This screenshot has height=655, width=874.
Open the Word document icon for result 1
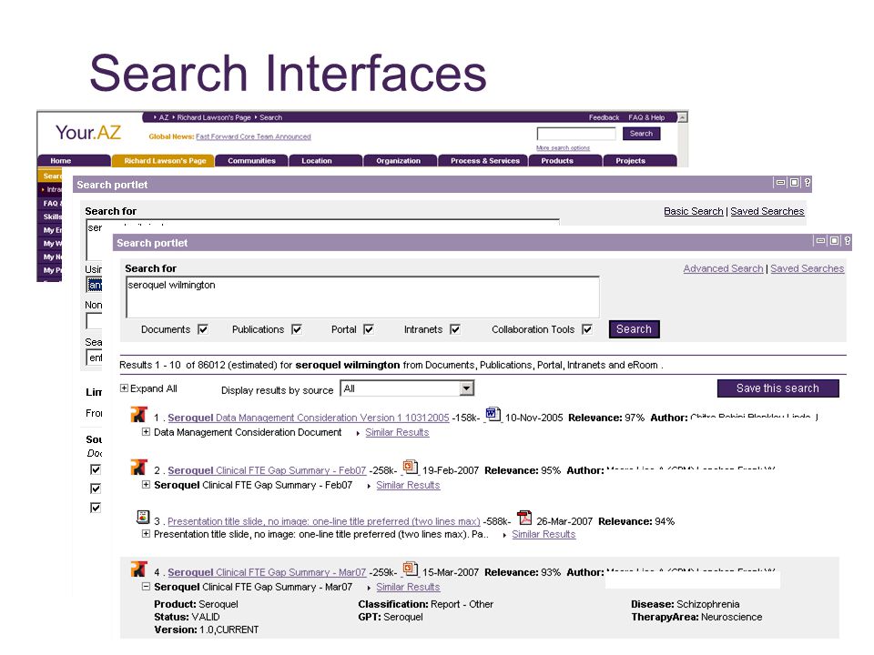[493, 415]
